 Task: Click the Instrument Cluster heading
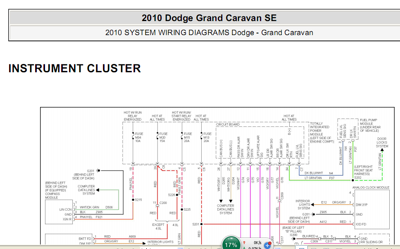[x=74, y=68]
